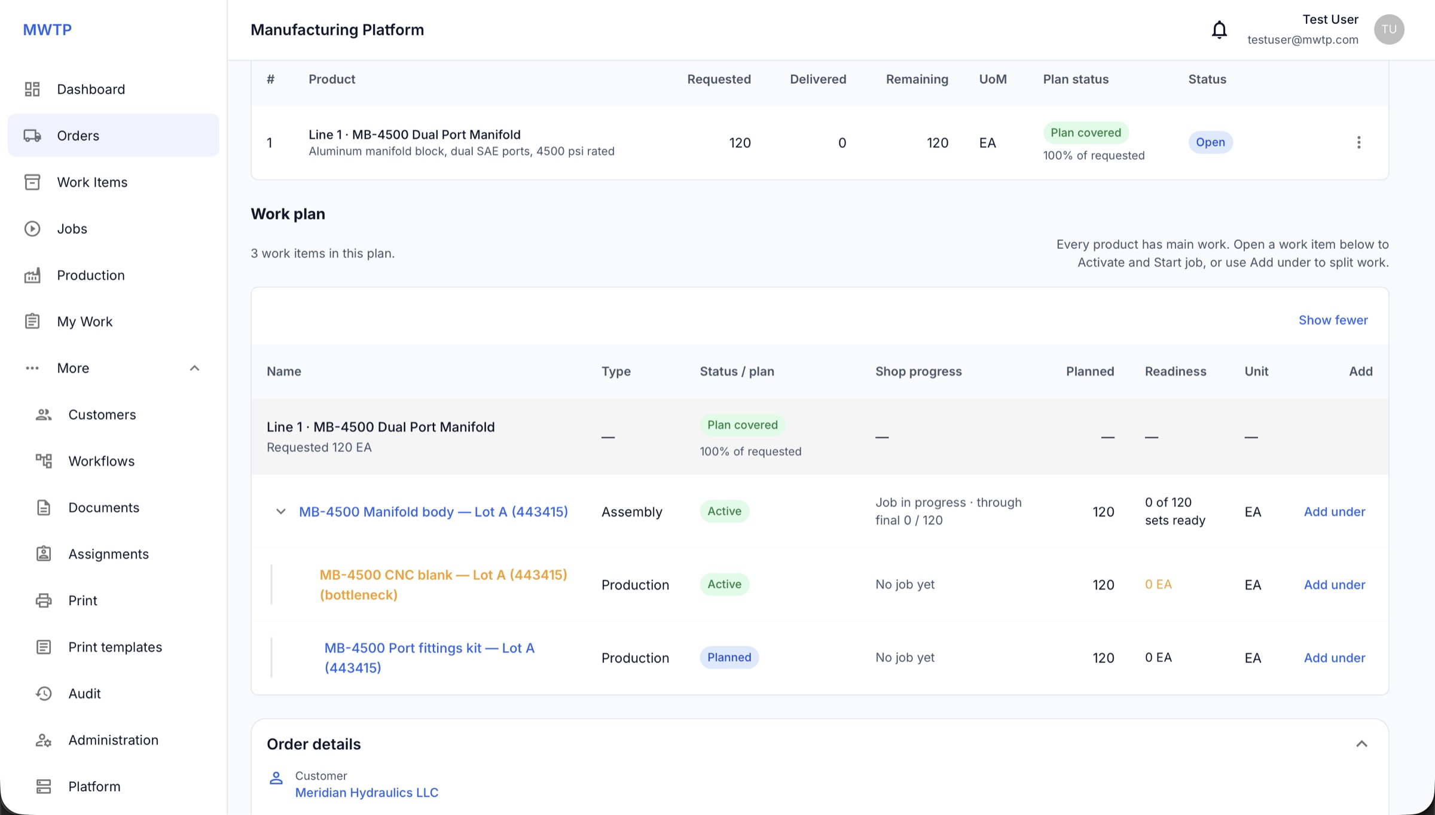Click the Plan covered badge in order line
Image resolution: width=1435 pixels, height=815 pixels.
tap(1086, 133)
